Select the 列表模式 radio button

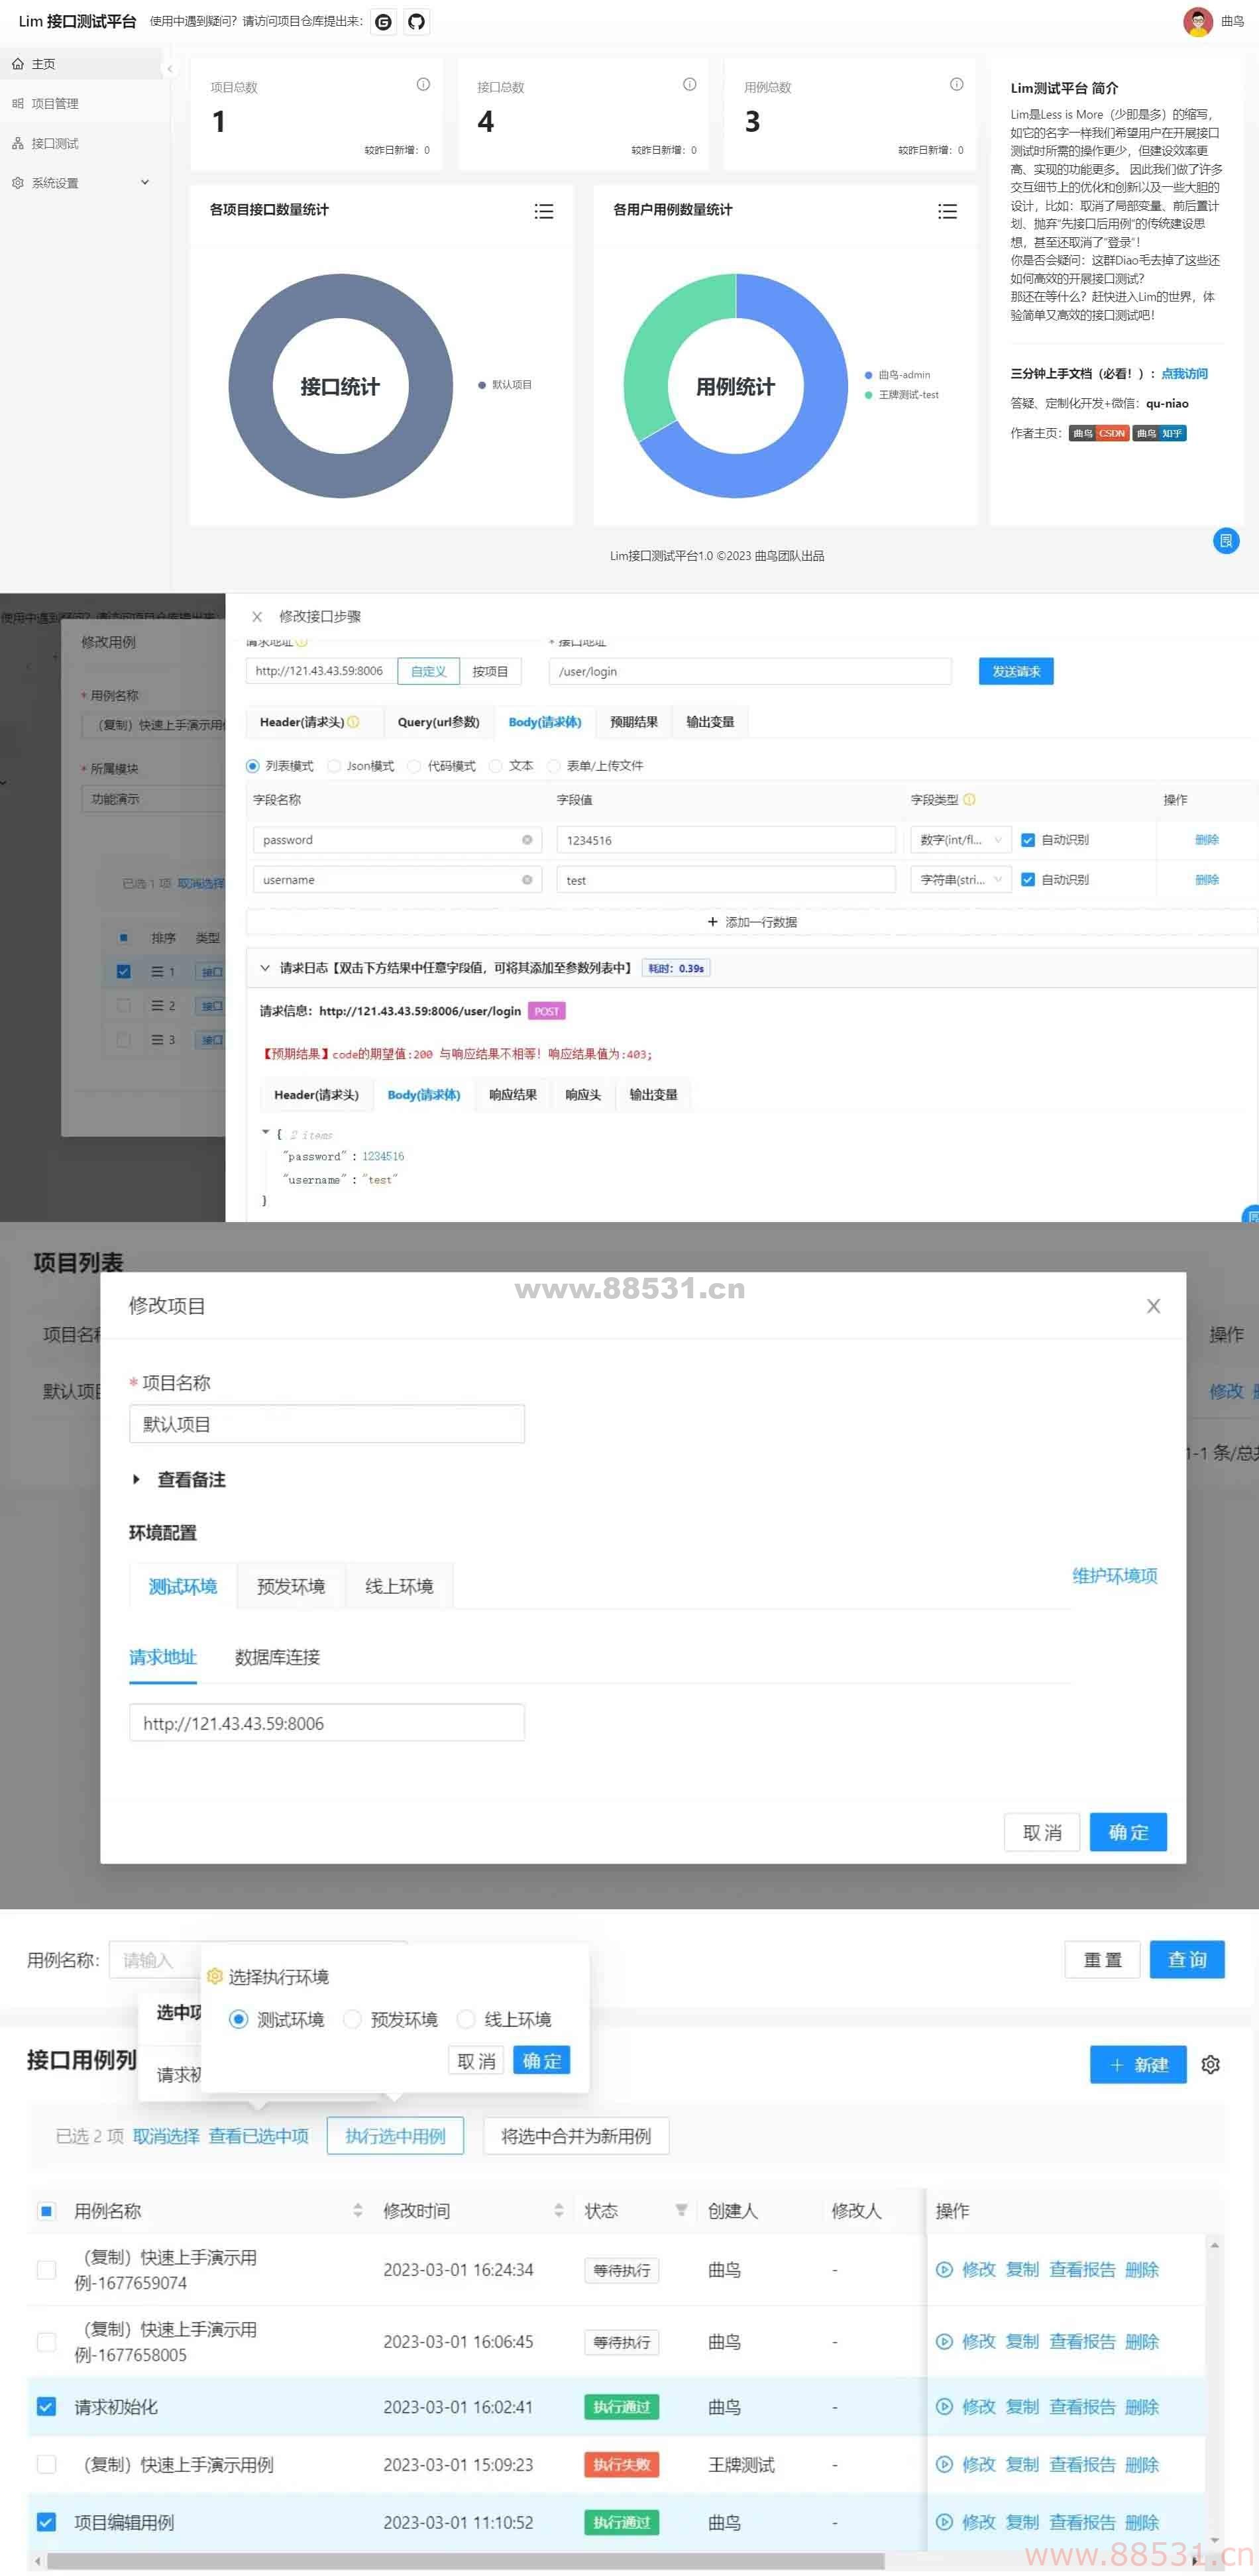253,766
